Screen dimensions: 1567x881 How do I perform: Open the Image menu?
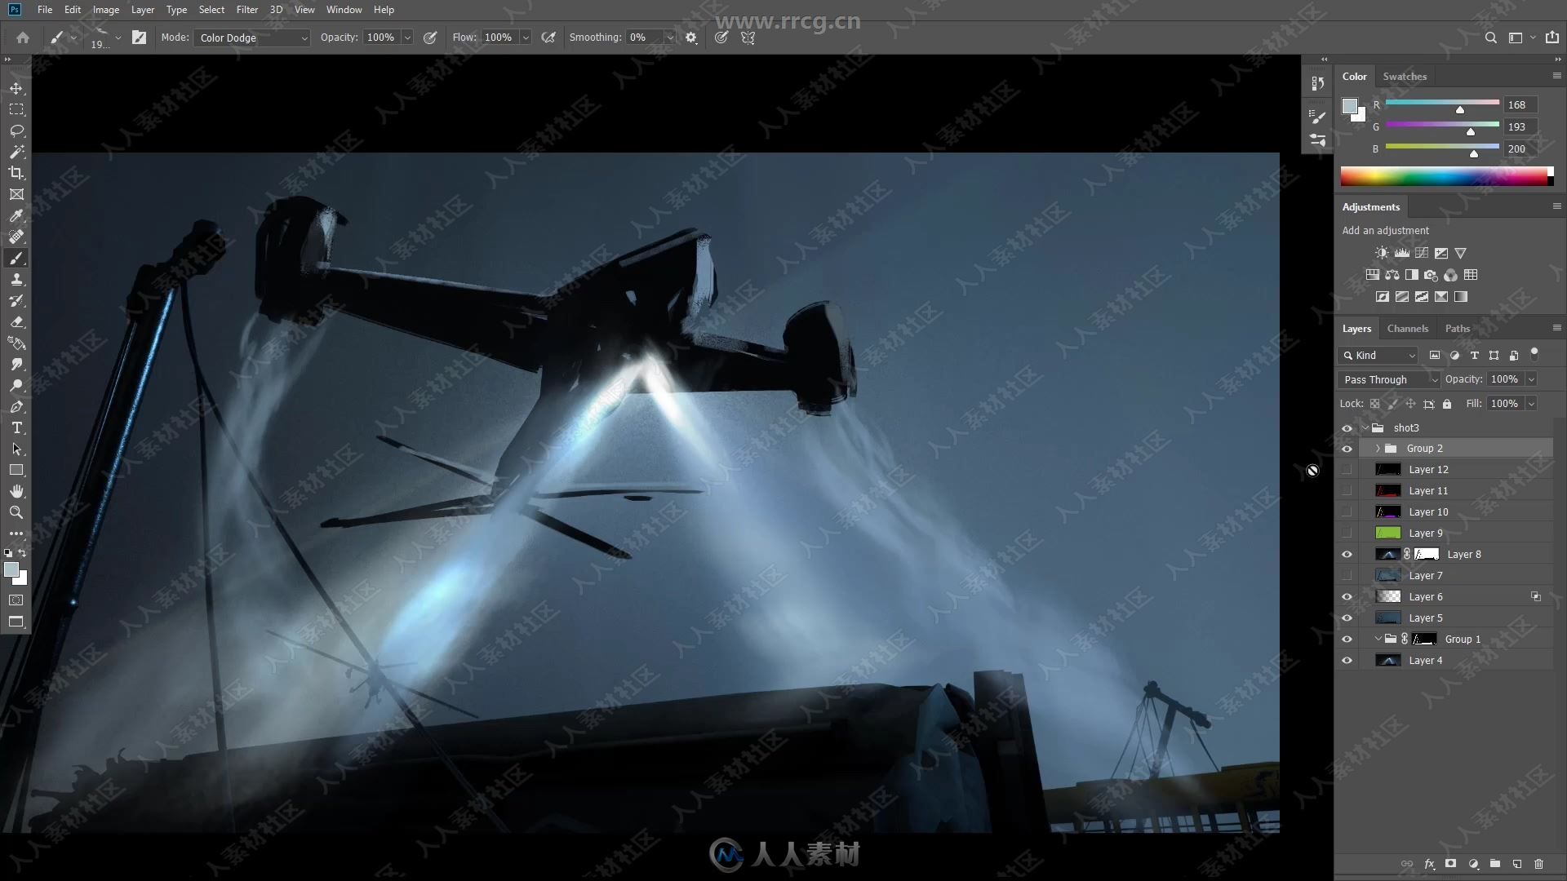click(x=105, y=10)
